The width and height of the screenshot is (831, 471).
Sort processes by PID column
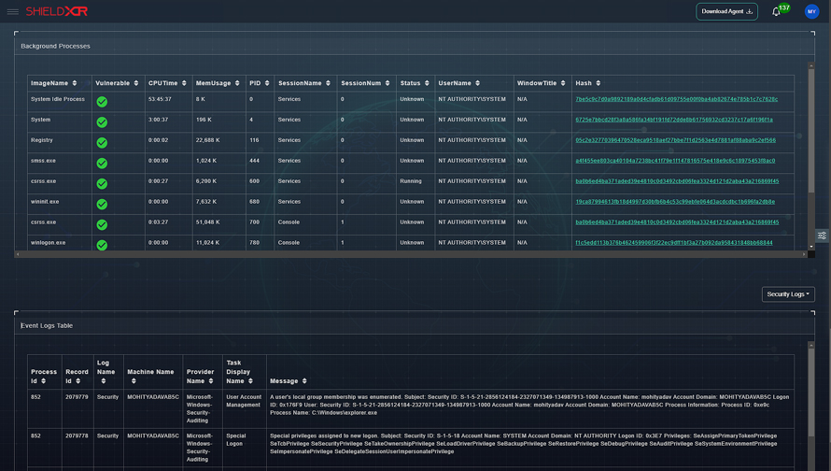click(267, 83)
